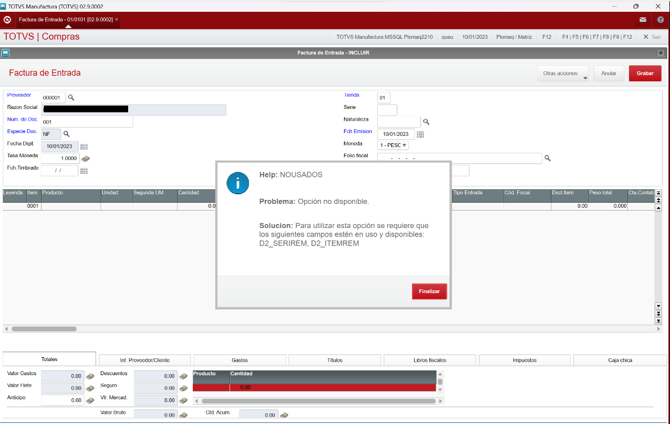The image size is (670, 424).
Task: Open the Vlr. Mercad. calculator icon
Action: pyautogui.click(x=183, y=400)
